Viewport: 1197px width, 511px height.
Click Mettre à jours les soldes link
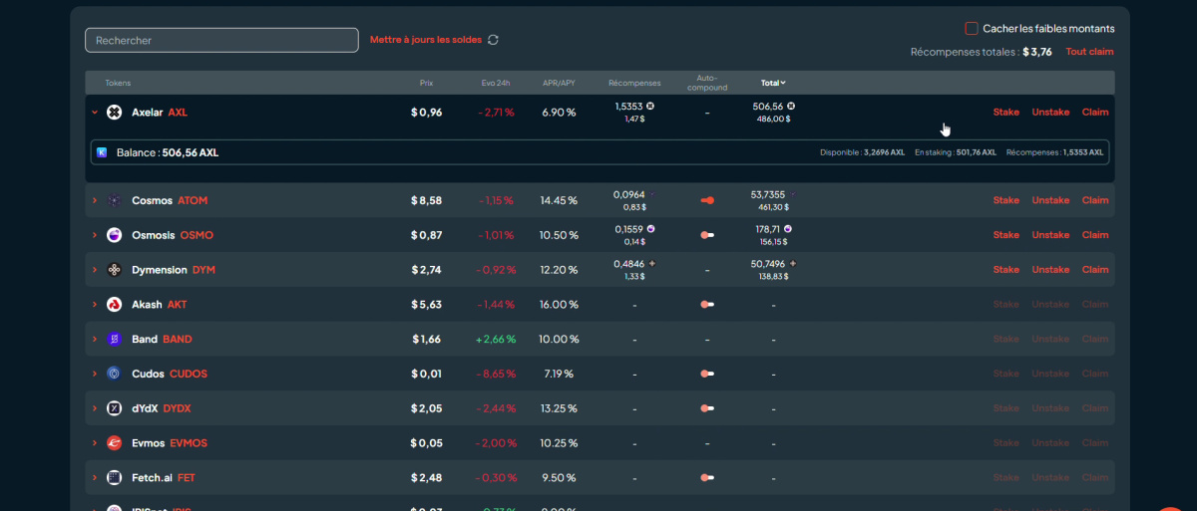click(426, 40)
